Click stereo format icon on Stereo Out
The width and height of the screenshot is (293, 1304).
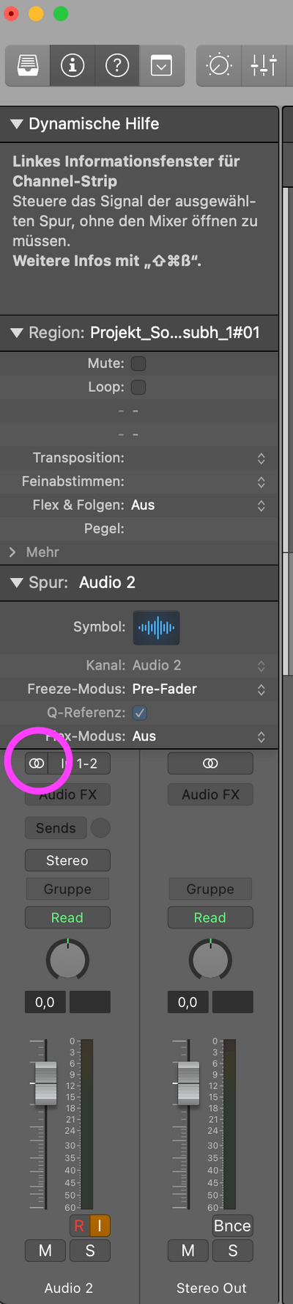(210, 763)
